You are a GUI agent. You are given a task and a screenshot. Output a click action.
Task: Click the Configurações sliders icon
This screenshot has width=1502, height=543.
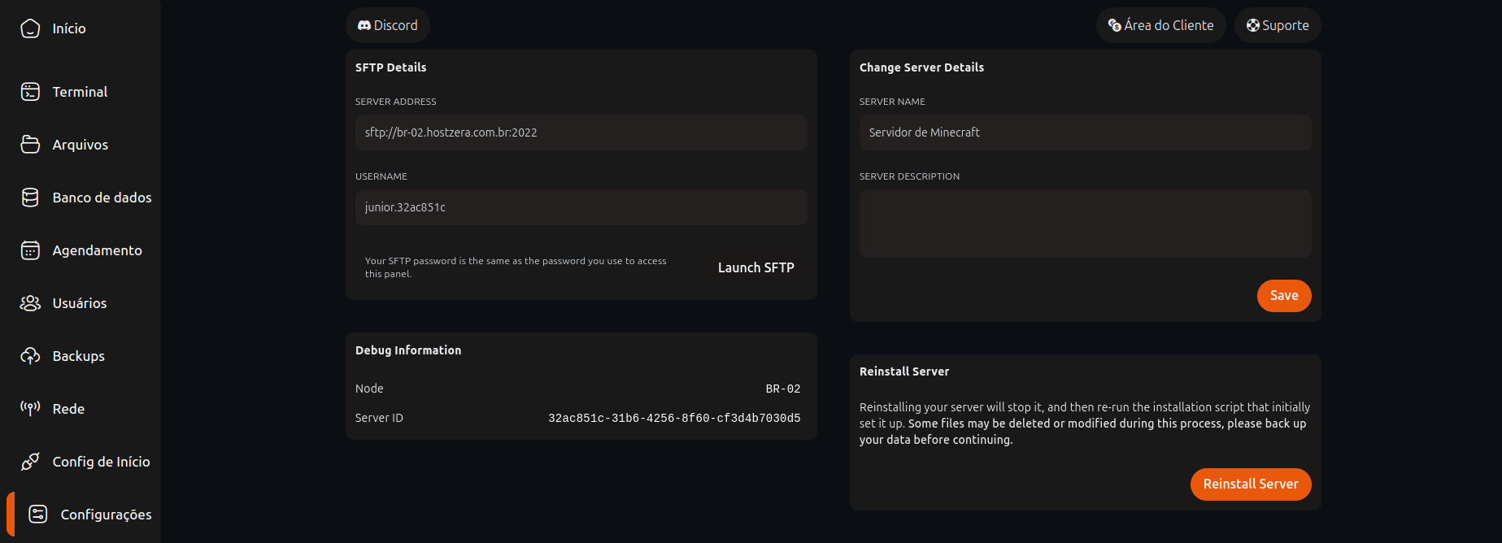(x=38, y=515)
